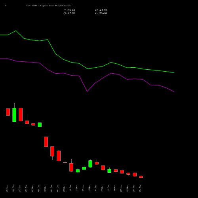The image size is (198, 198).
Task: Click the purple indicator line
Action: [x=87, y=91]
